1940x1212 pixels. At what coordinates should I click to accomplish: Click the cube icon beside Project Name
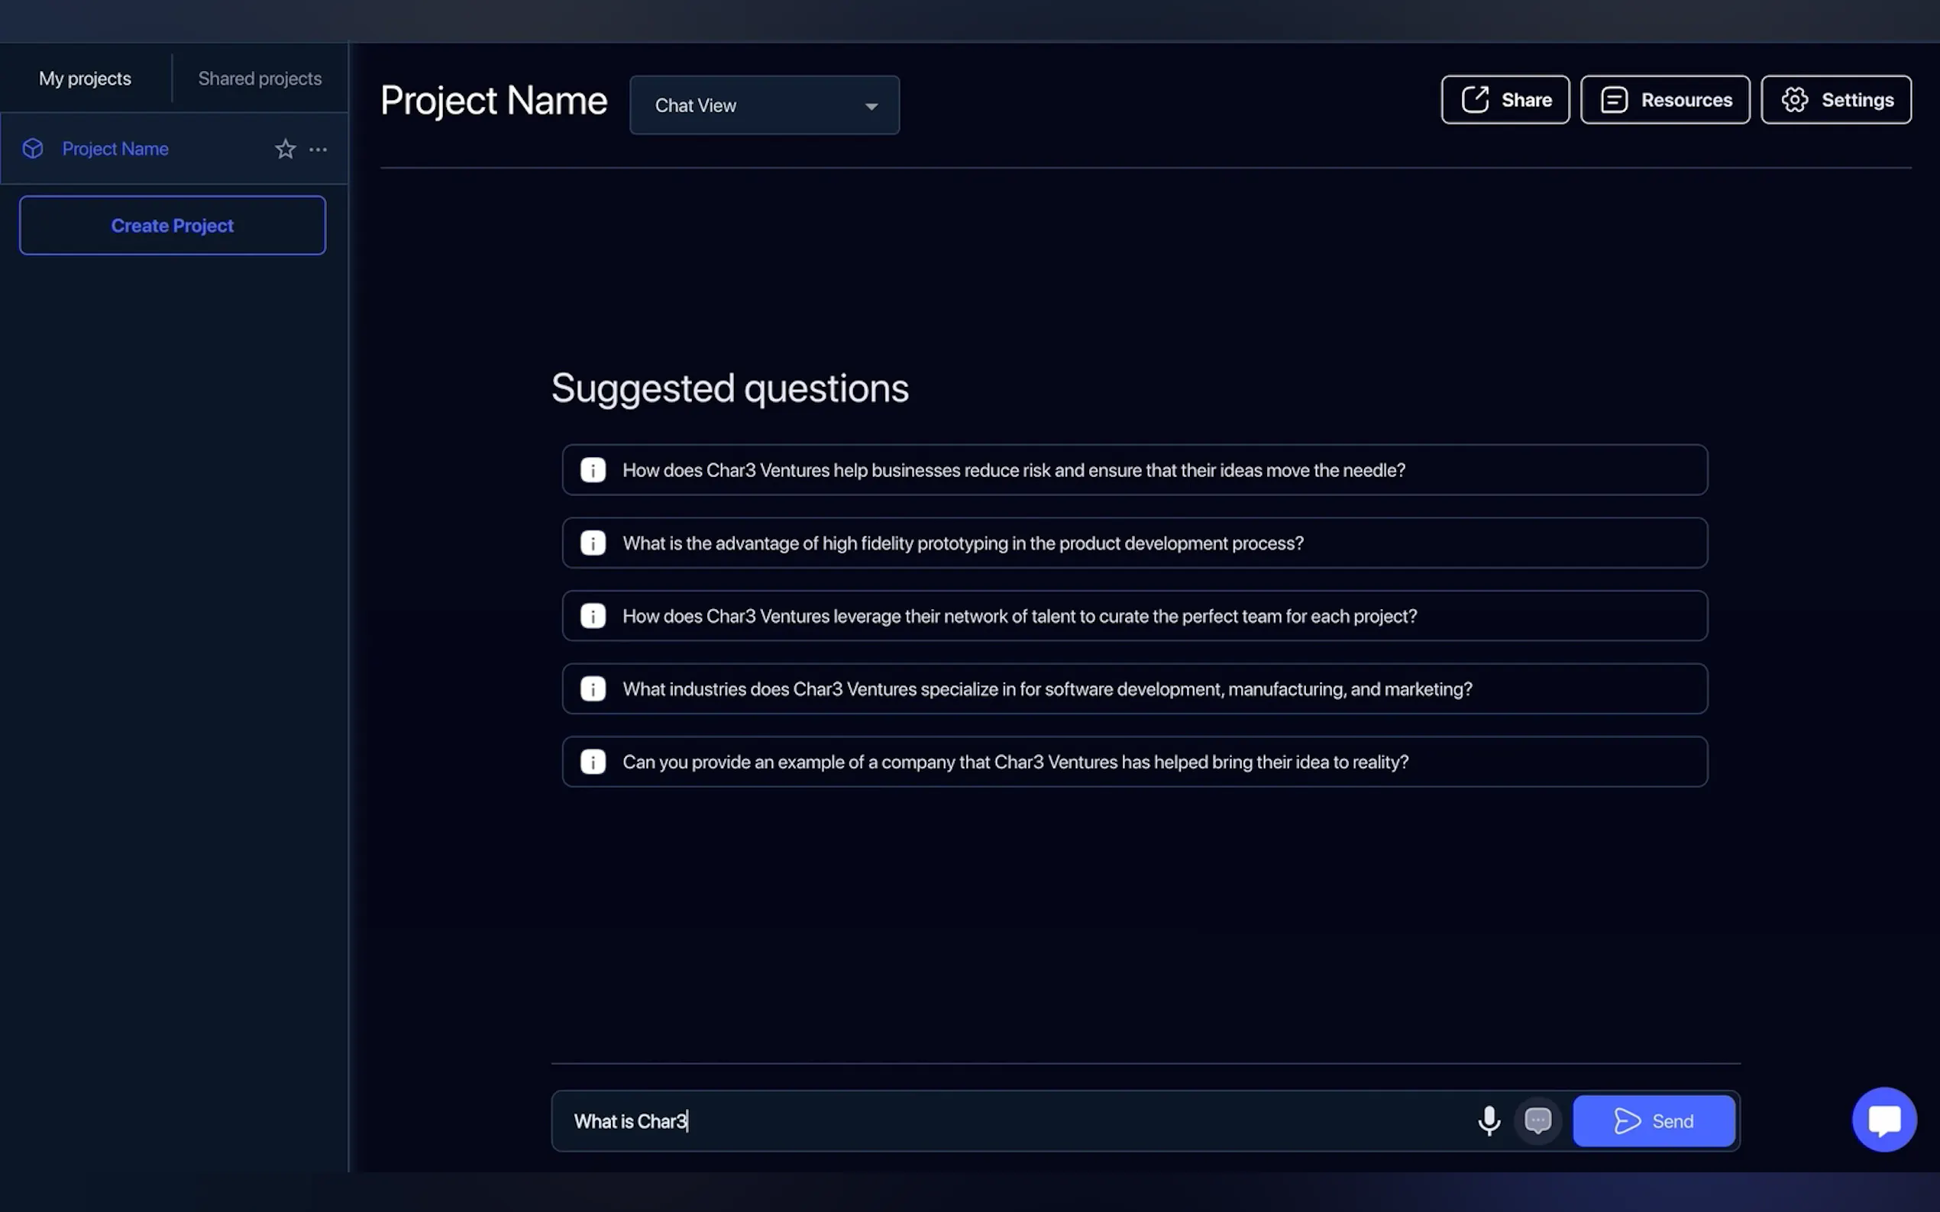pos(33,148)
